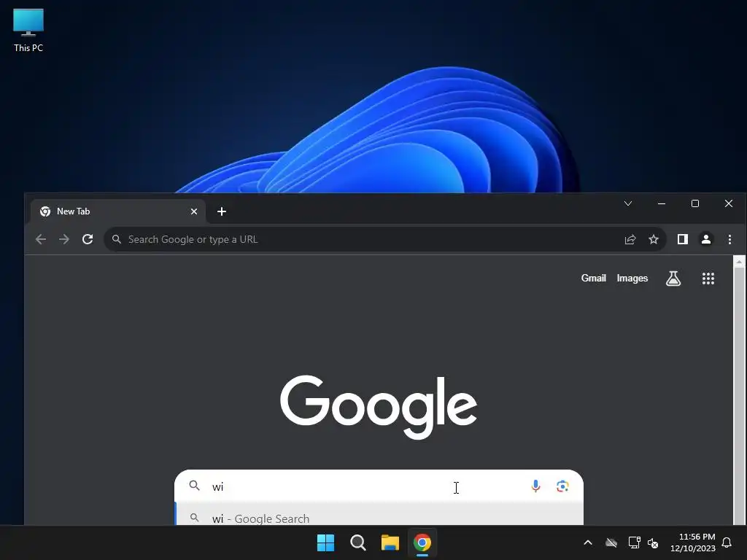Open the Windows Start menu

326,542
